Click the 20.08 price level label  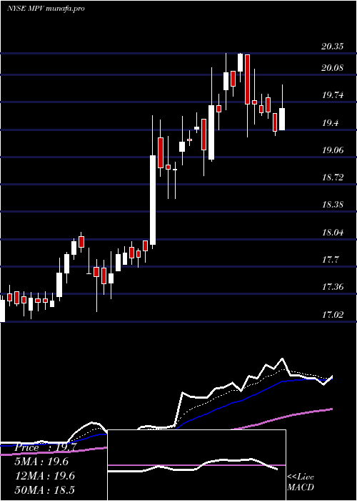(333, 68)
